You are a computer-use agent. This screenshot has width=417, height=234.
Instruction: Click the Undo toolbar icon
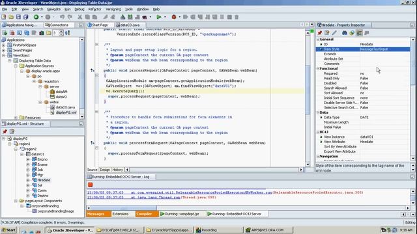point(62,17)
